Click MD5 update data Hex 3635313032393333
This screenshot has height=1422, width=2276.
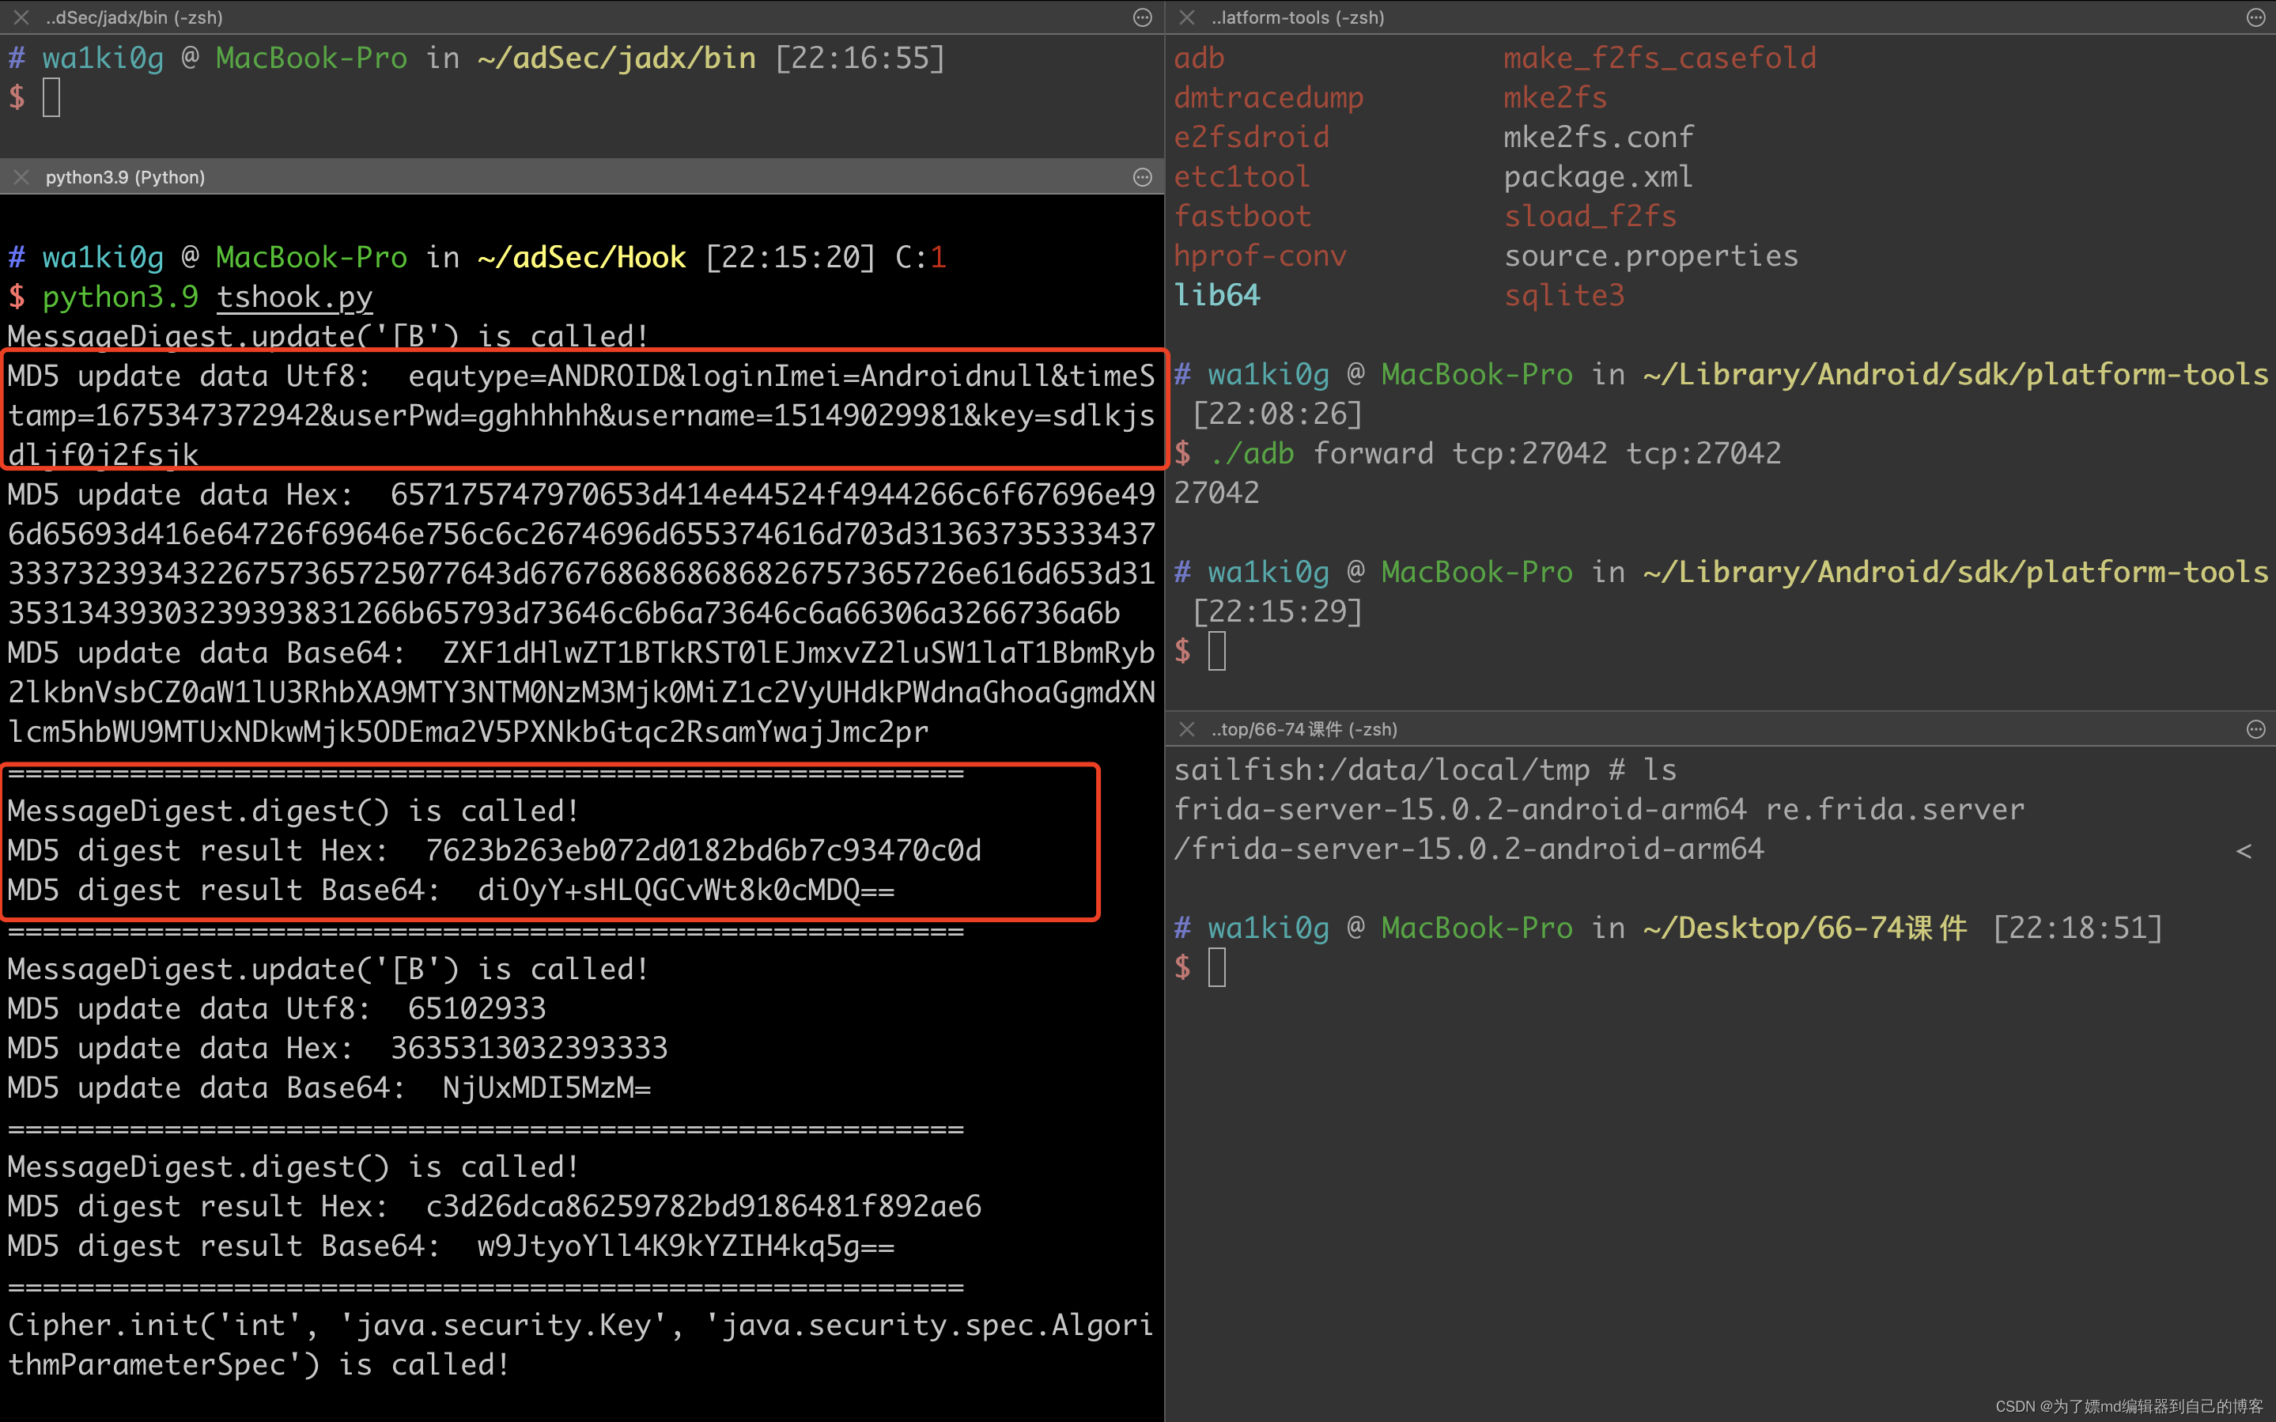338,1048
